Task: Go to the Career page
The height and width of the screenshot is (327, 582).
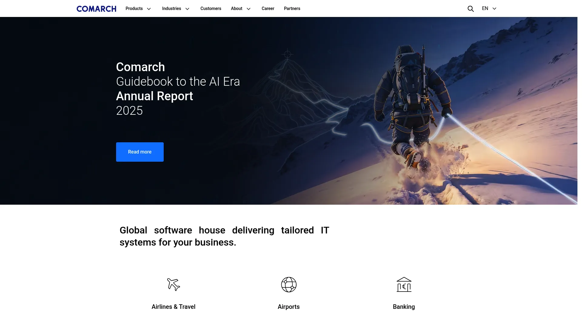Action: [x=268, y=8]
